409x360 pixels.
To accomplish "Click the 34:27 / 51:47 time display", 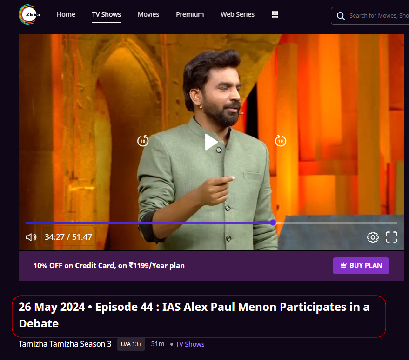I will 68,237.
